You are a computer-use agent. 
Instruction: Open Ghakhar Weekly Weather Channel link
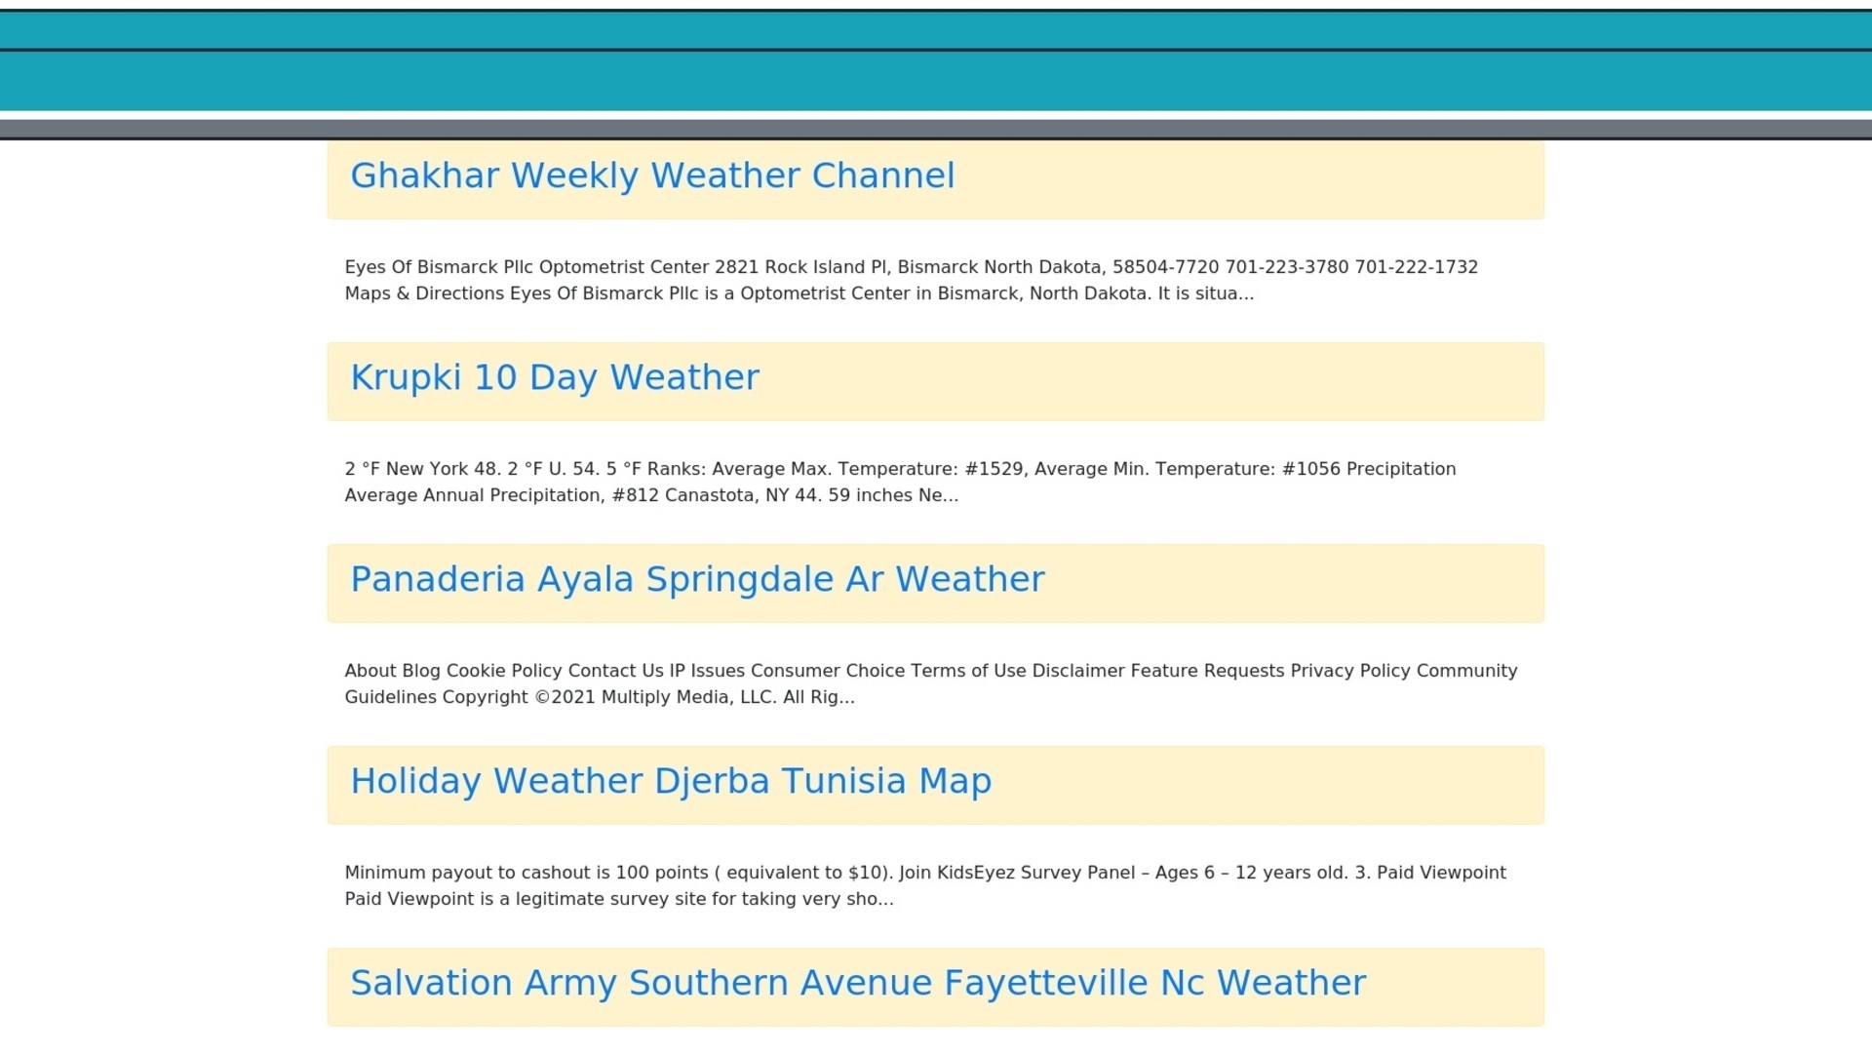pyautogui.click(x=652, y=175)
